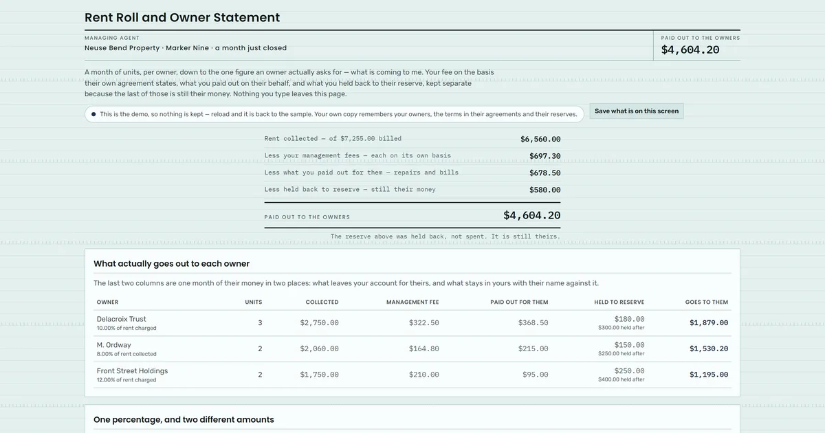This screenshot has width=825, height=433.
Task: Click the 8.00% of rent collected note
Action: [x=126, y=355]
